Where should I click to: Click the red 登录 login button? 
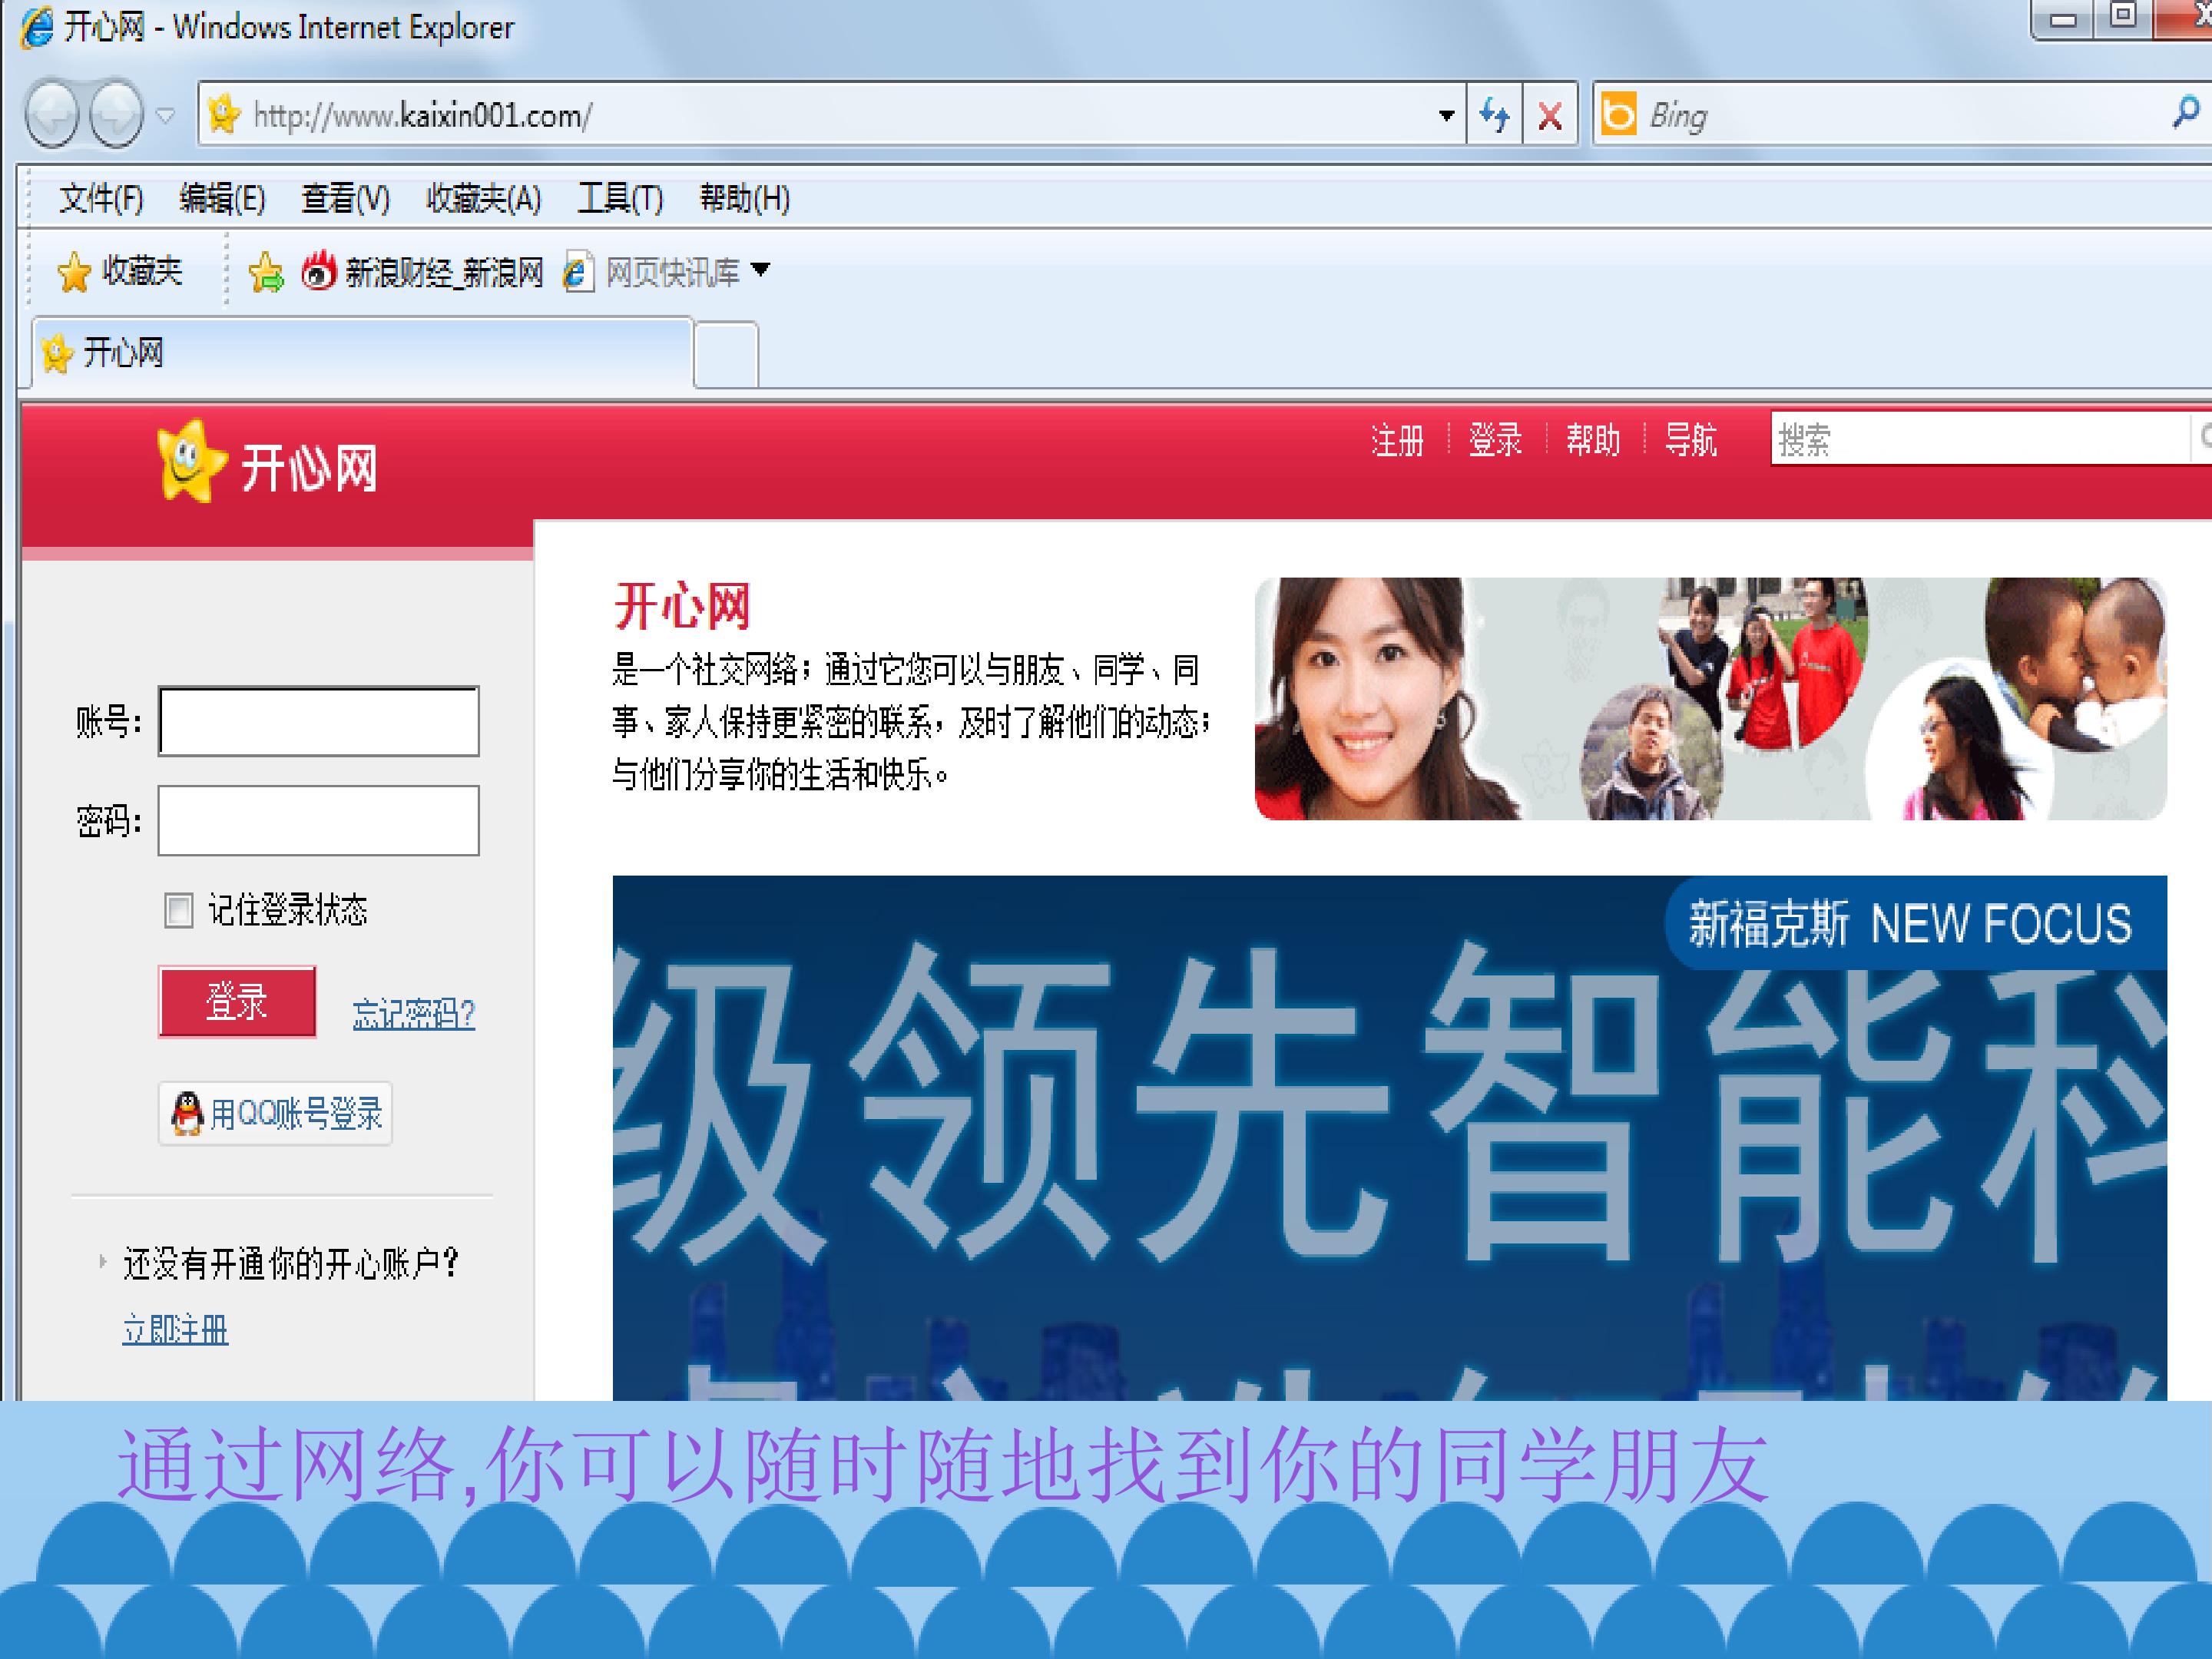pyautogui.click(x=237, y=1001)
